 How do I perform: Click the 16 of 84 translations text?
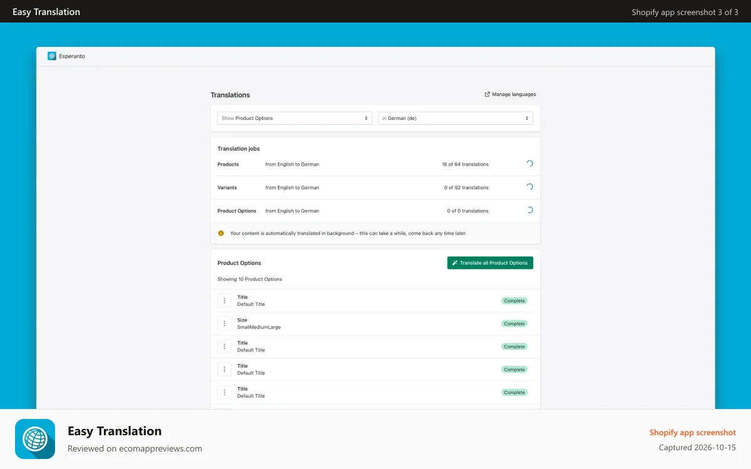[465, 164]
